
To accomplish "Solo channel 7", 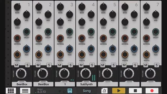I will (x=157, y=65).
